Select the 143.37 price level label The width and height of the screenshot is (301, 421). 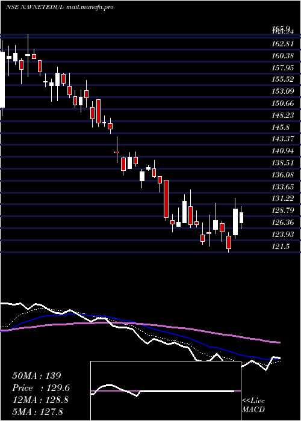(x=282, y=139)
